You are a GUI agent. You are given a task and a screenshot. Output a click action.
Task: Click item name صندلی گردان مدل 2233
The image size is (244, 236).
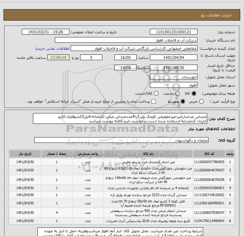coord(148,195)
